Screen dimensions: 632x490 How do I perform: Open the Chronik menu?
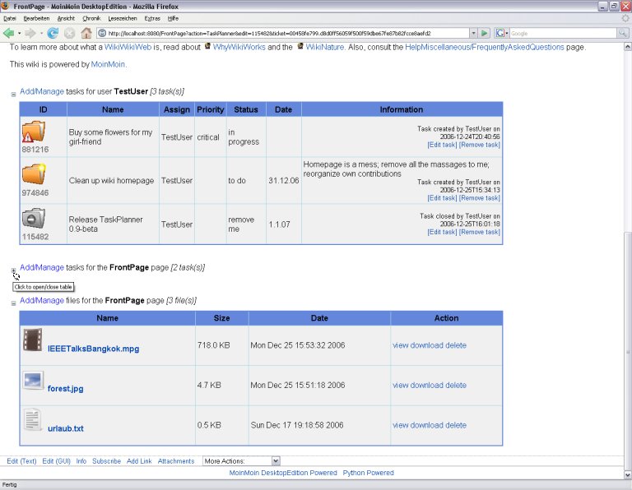91,18
